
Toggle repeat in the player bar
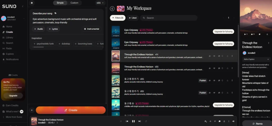click(146, 121)
